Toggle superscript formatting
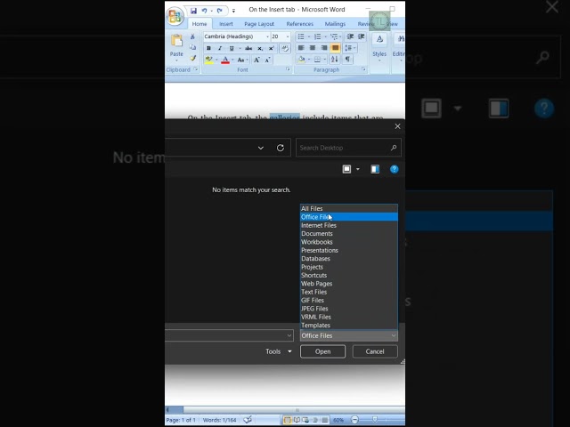 pyautogui.click(x=271, y=48)
